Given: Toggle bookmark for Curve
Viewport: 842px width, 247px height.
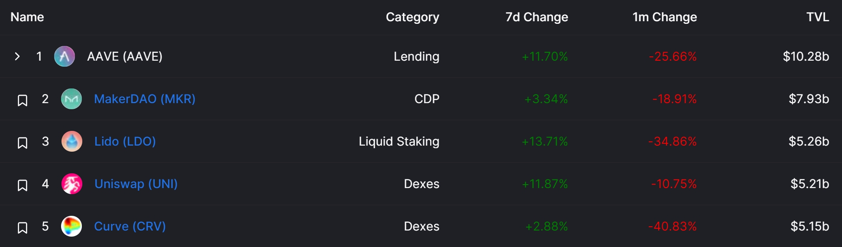Looking at the screenshot, I should [x=23, y=227].
